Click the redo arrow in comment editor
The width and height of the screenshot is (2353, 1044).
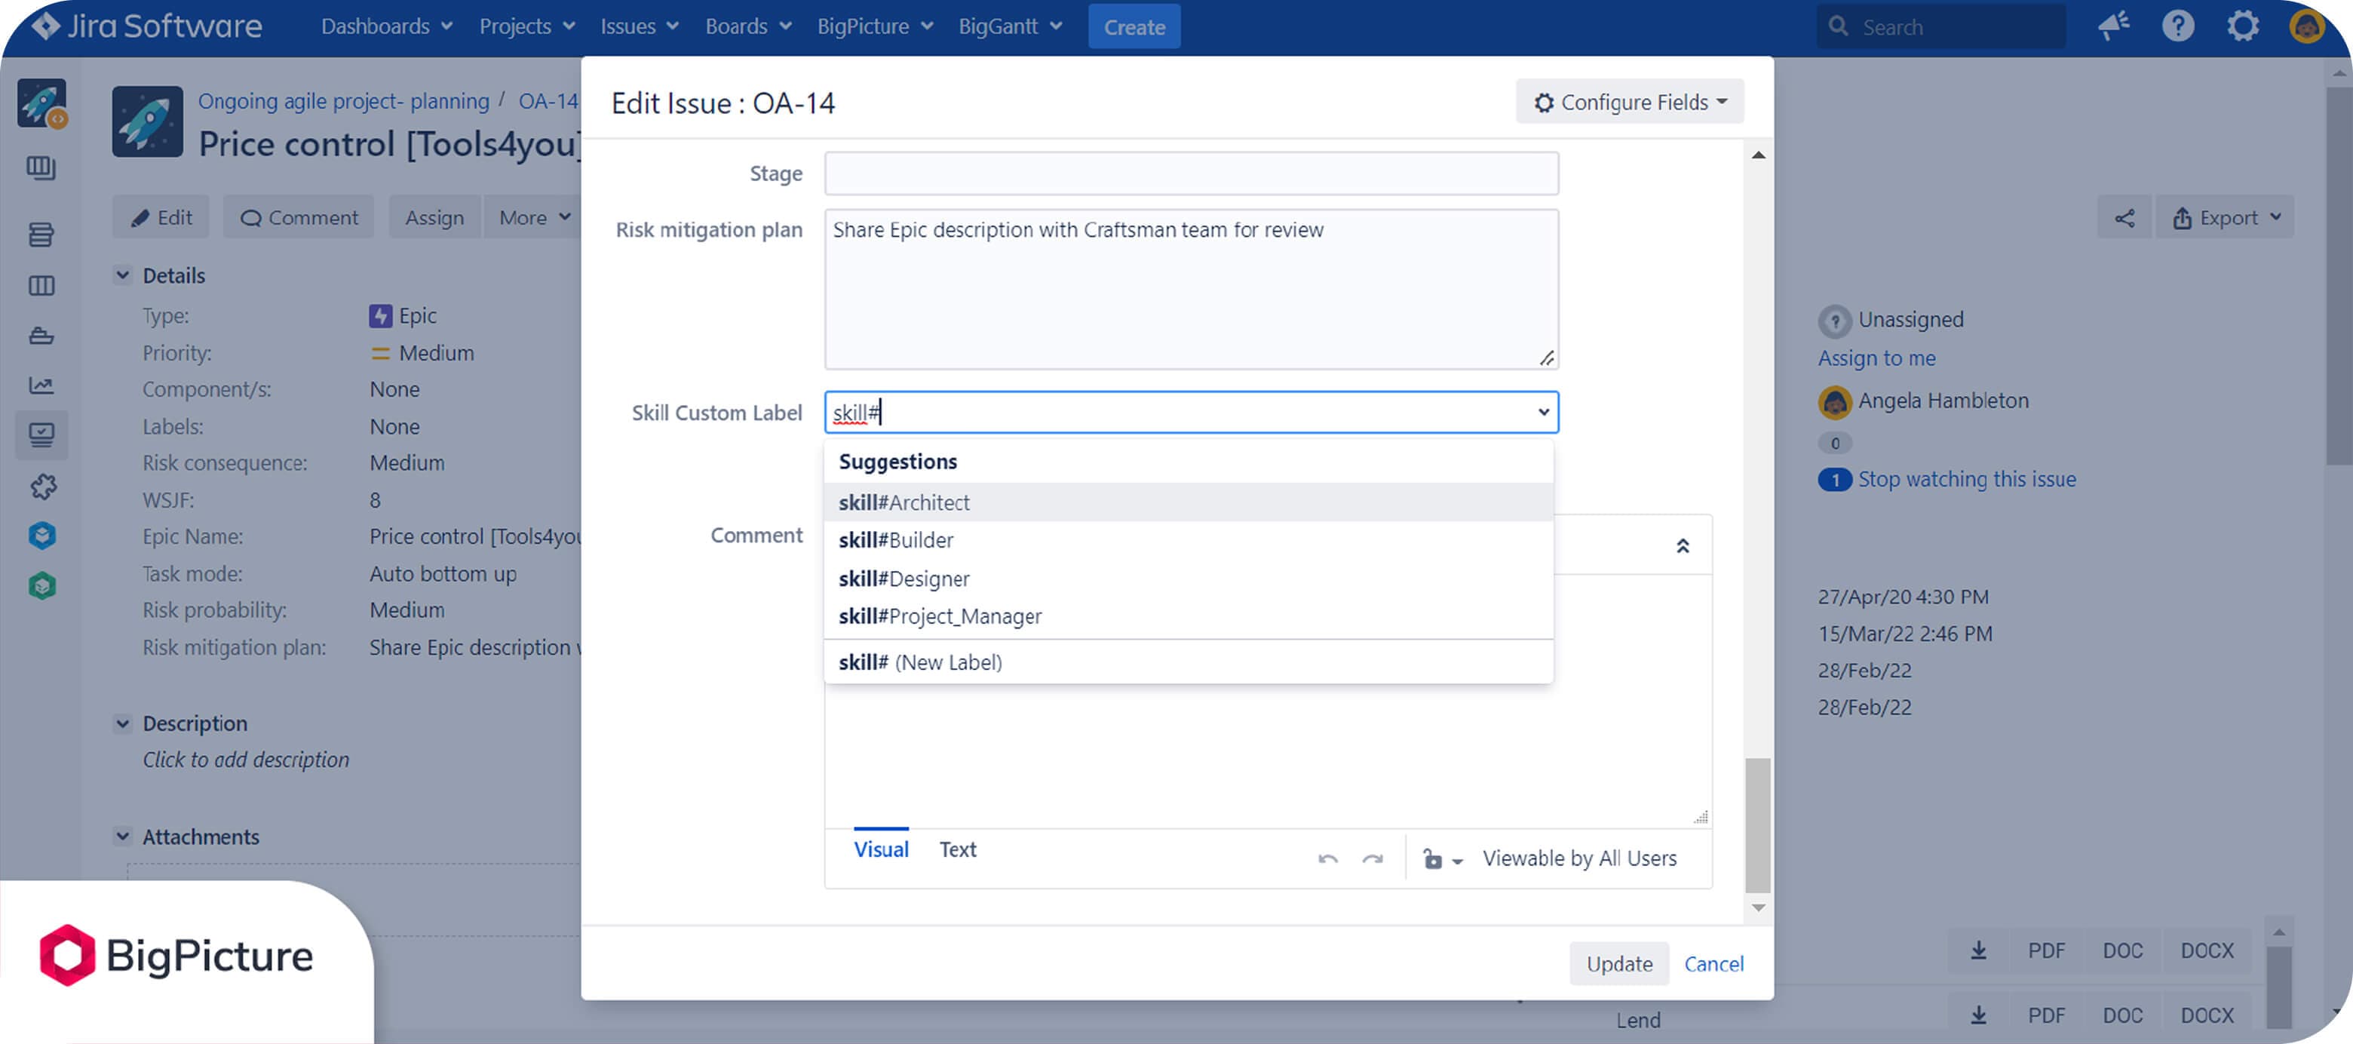1372,858
